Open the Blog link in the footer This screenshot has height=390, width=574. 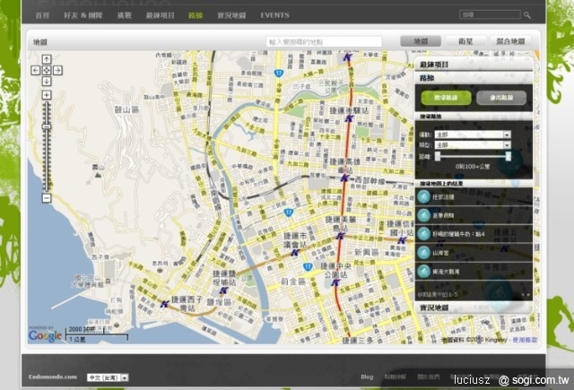tap(367, 377)
